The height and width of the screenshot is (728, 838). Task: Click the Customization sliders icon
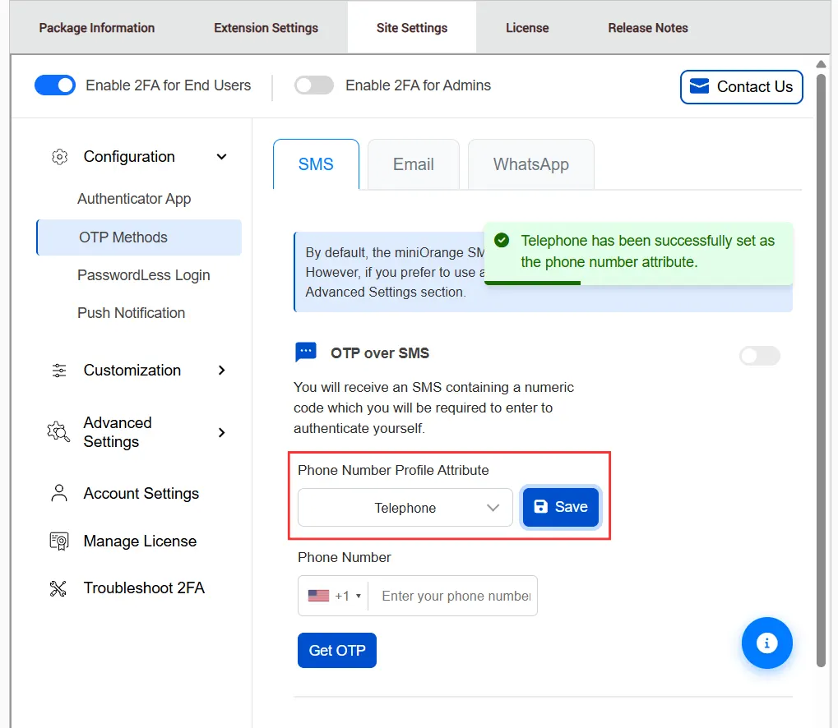tap(58, 370)
